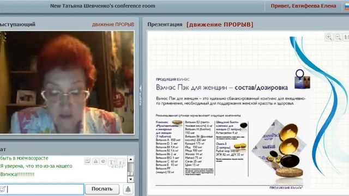Screen dimensions: 349x196
Task: Collapse the left panel via splitter handle
Action: pyautogui.click(x=141, y=95)
